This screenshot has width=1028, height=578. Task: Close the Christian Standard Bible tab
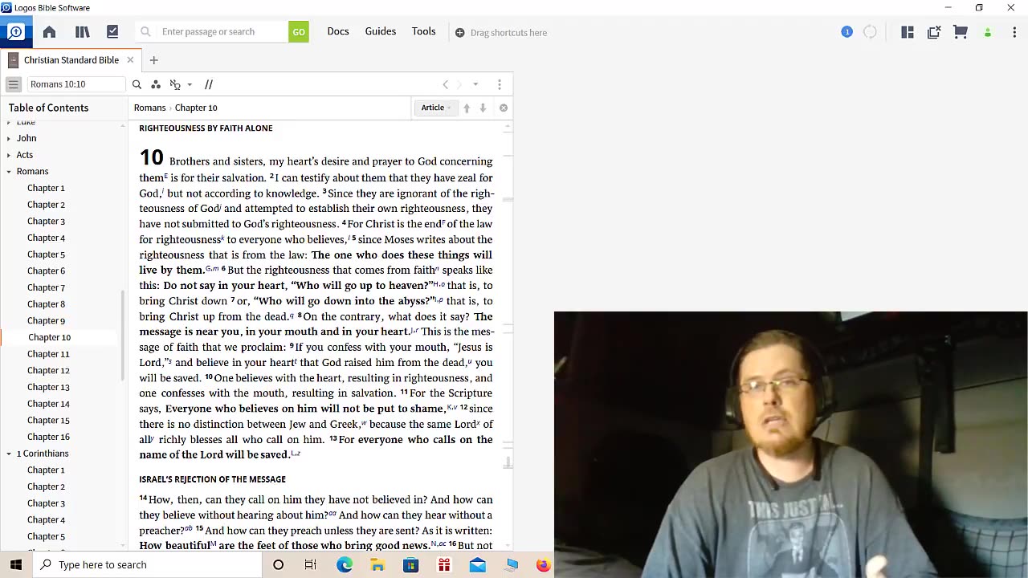130,60
